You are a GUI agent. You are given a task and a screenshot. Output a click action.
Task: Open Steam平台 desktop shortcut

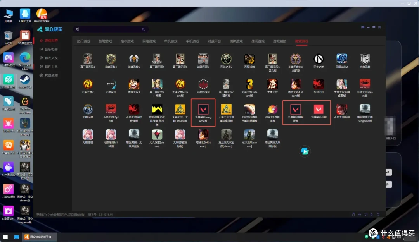25,82
